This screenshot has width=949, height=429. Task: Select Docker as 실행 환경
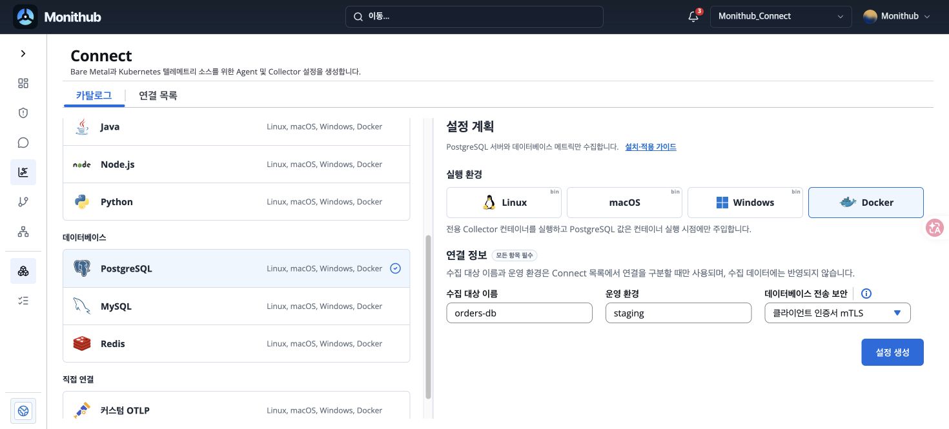tap(866, 203)
